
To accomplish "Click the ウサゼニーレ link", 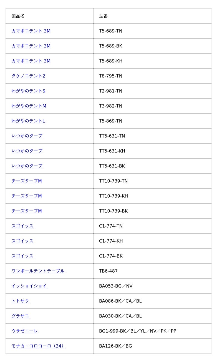I will pos(25,331).
